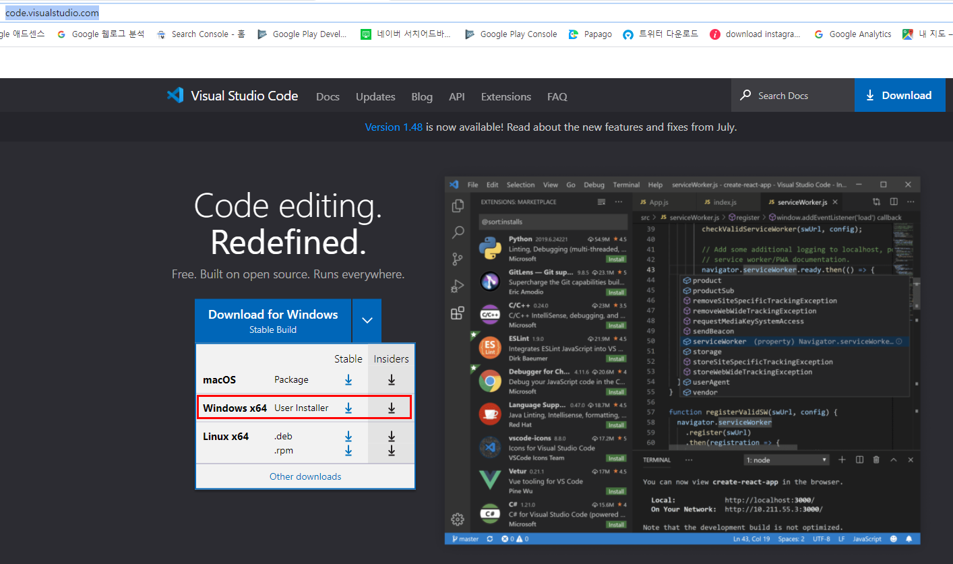Image resolution: width=953 pixels, height=564 pixels.
Task: Click Download for Windows Stable Build
Action: [x=273, y=321]
